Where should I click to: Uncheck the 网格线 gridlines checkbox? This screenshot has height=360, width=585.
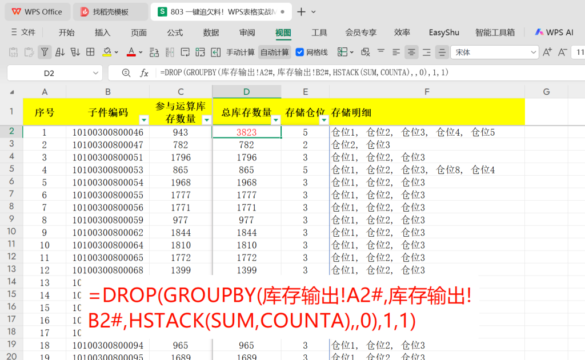(299, 52)
